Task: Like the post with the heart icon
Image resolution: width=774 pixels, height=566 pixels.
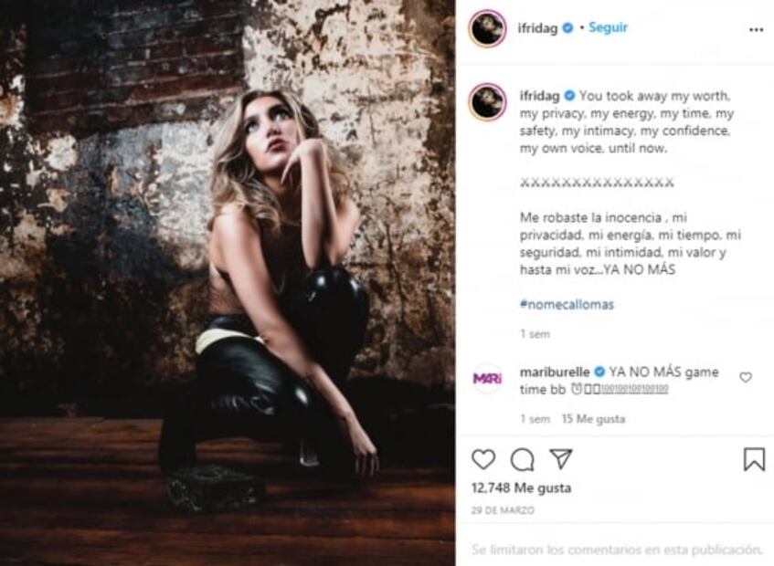Action: [483, 459]
